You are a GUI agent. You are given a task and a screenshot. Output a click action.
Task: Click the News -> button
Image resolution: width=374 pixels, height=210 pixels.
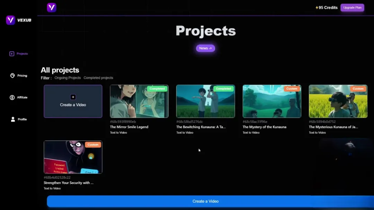pyautogui.click(x=205, y=48)
